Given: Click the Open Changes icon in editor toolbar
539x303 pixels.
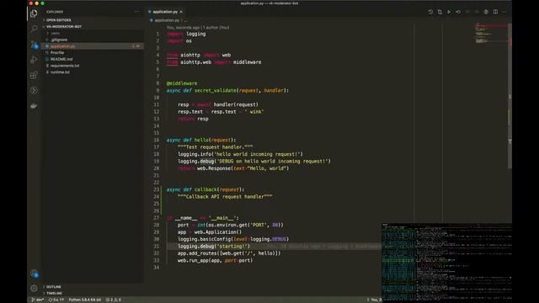Looking at the screenshot, I should click(440, 12).
